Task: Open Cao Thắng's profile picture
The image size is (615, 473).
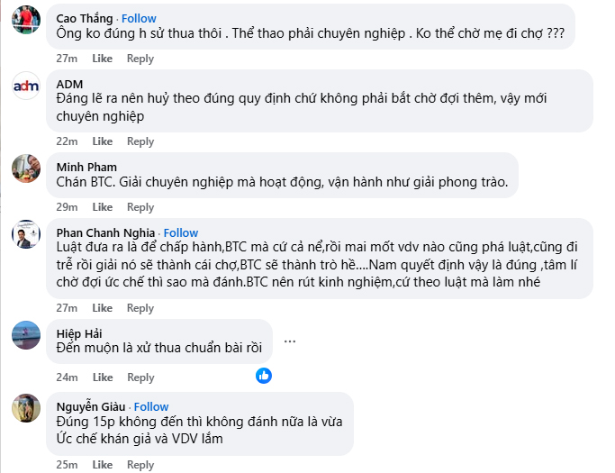Action: tap(25, 21)
